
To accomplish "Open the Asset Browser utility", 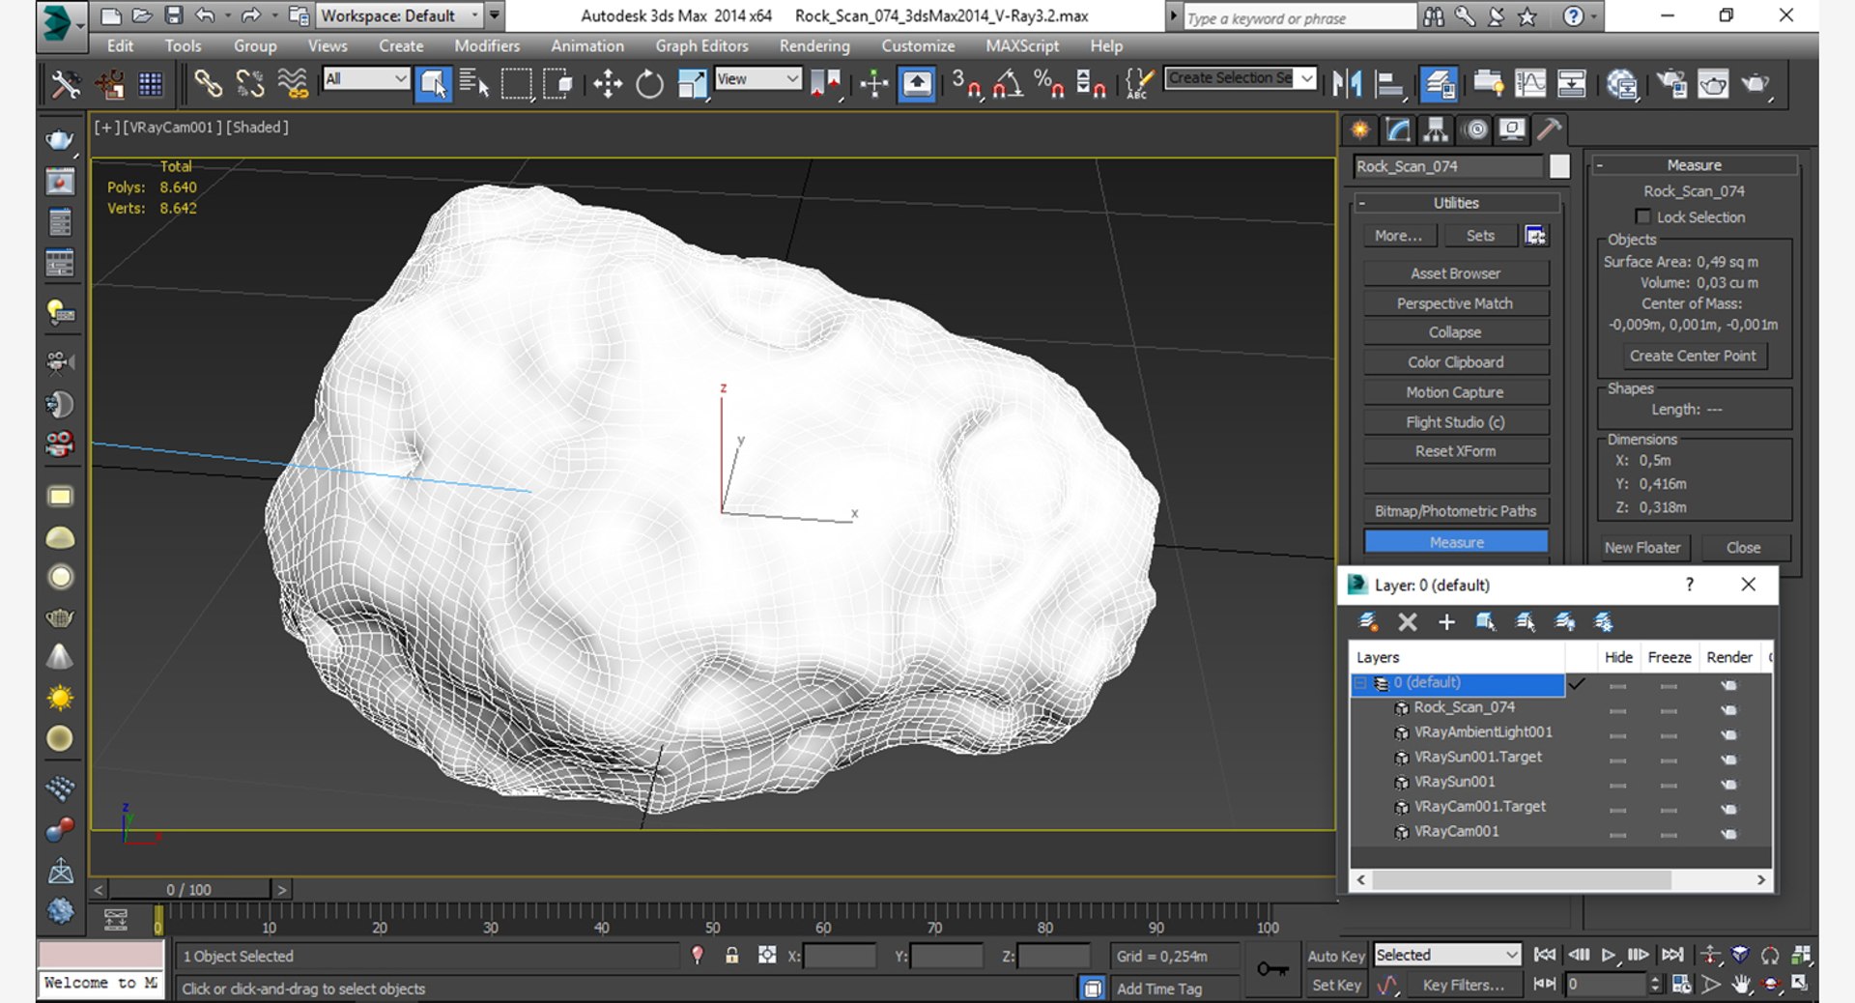I will [1455, 273].
